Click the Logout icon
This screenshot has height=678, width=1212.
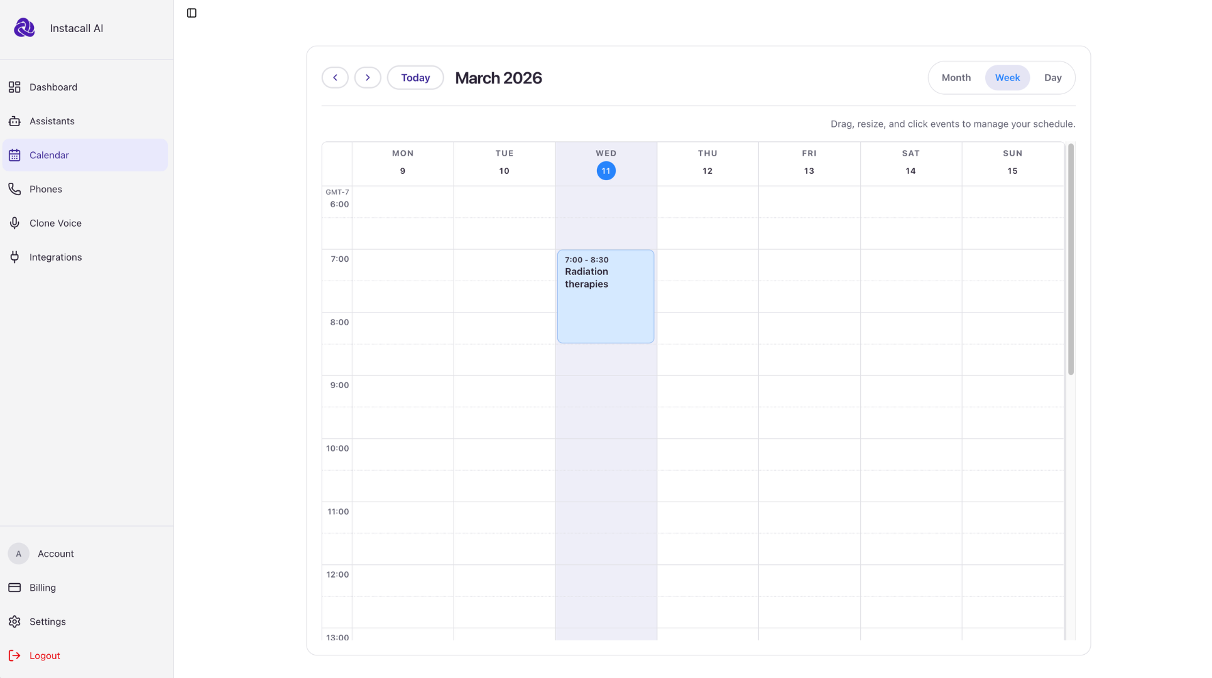coord(14,655)
